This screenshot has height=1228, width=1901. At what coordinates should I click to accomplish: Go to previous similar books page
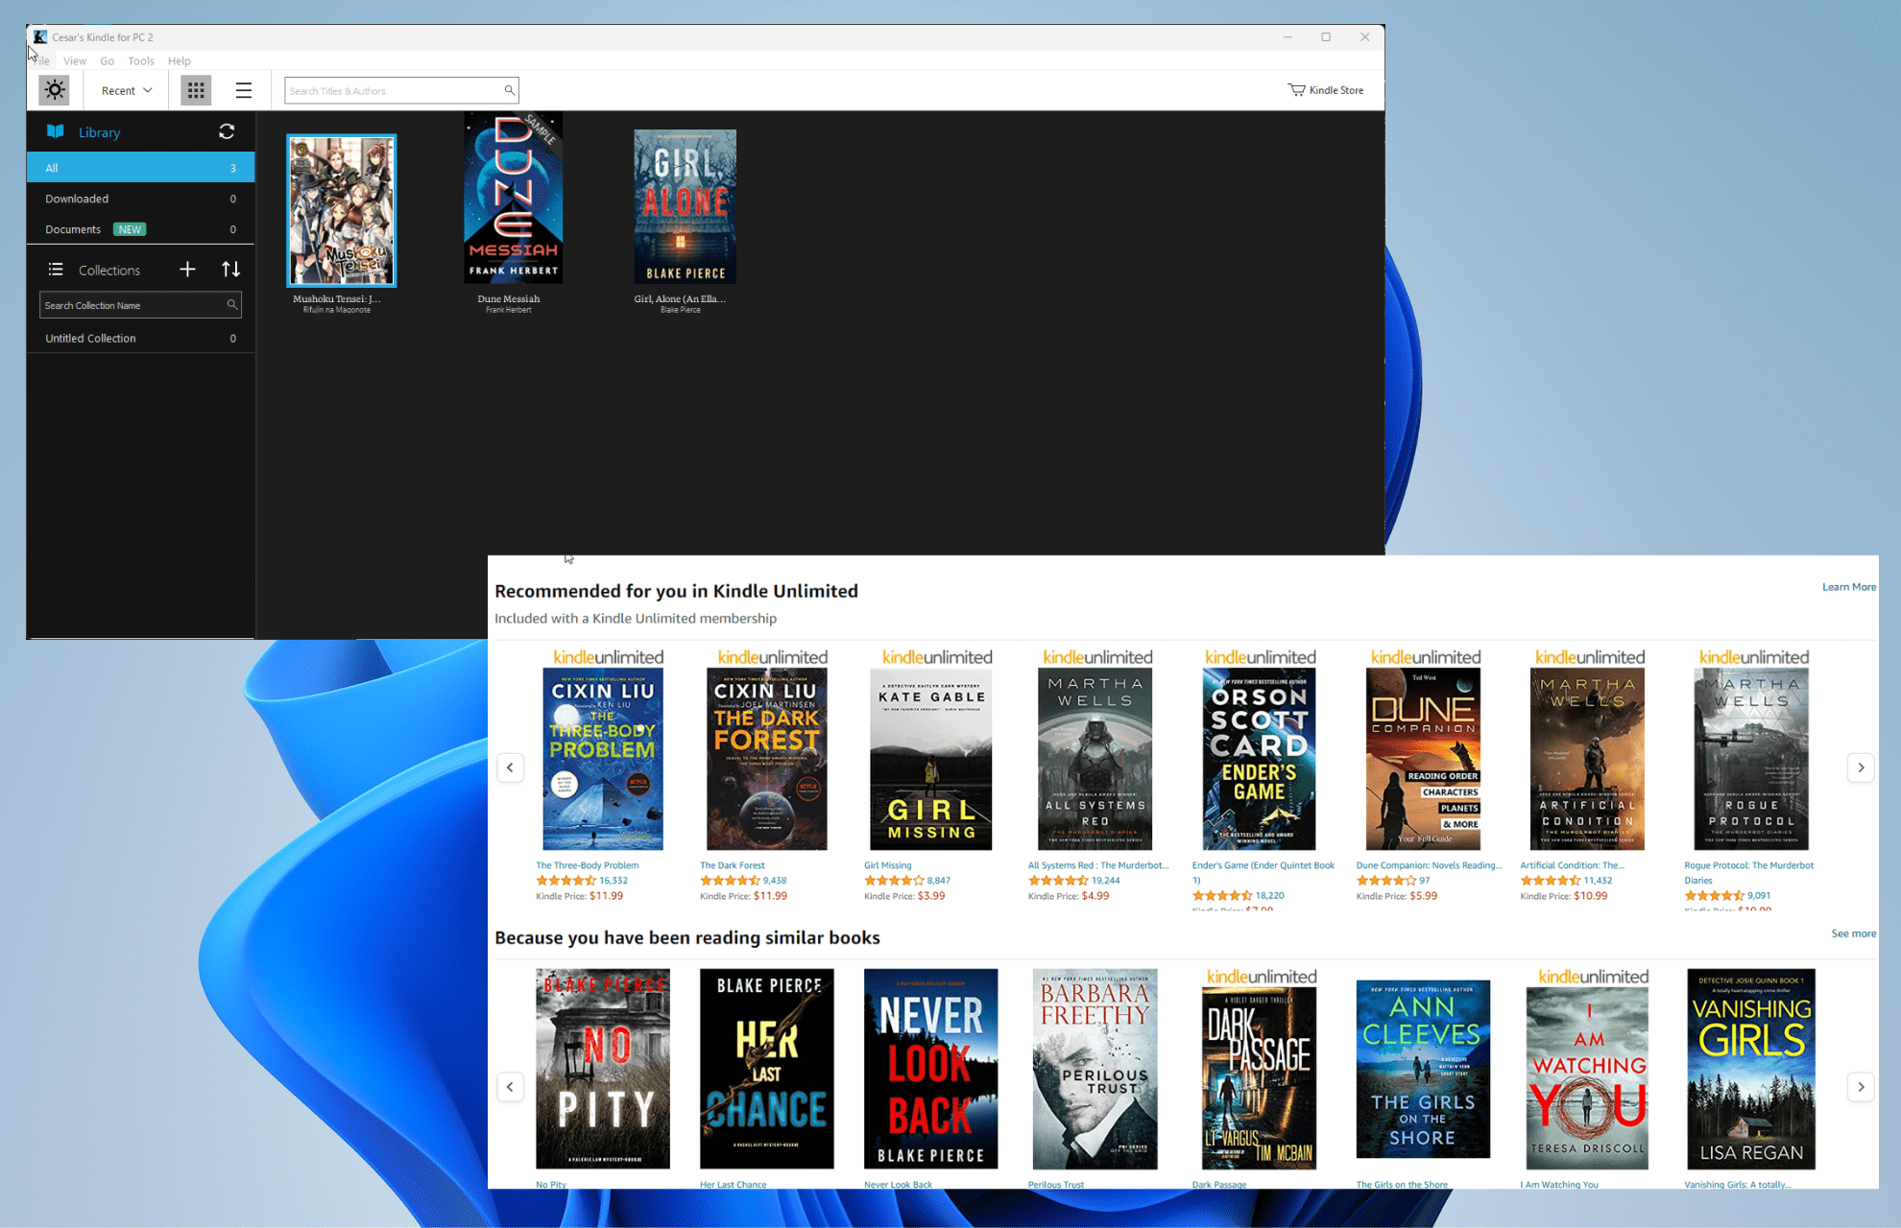pyautogui.click(x=510, y=1087)
